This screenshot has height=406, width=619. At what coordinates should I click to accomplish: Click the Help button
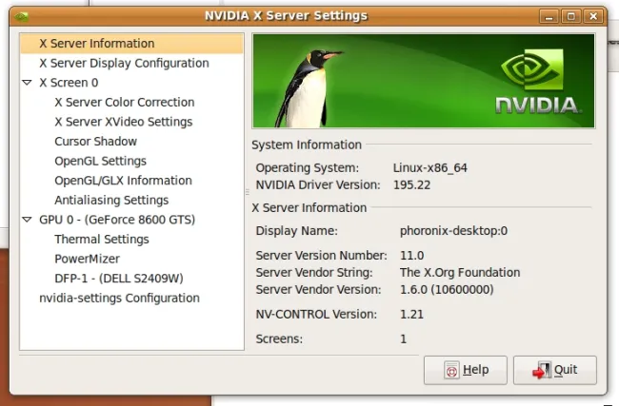point(466,370)
